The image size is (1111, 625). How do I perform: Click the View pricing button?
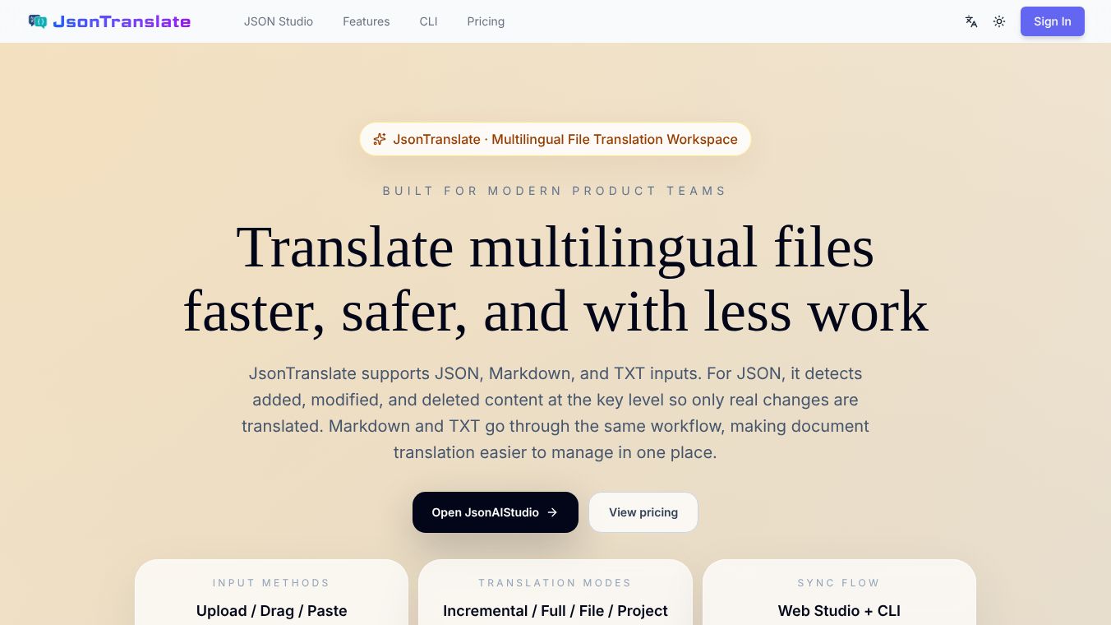click(643, 512)
